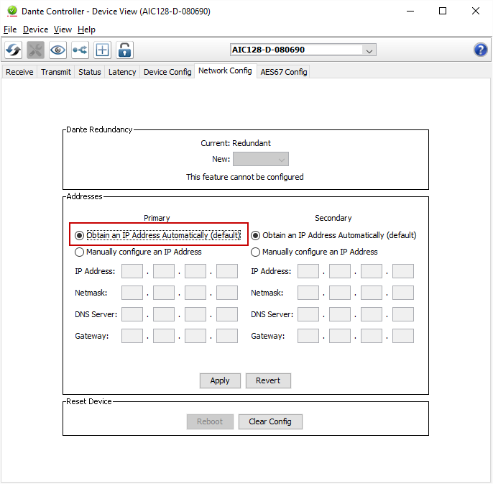Viewport: 493px width, 484px height.
Task: Open the Device menu
Action: pos(35,29)
